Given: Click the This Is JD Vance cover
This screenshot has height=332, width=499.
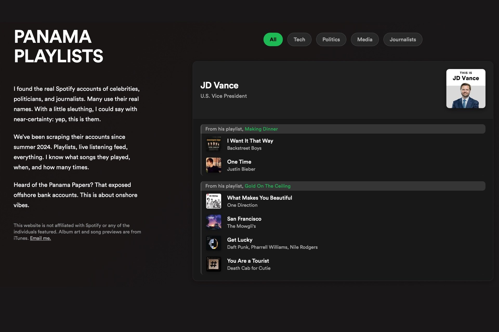Looking at the screenshot, I should tap(466, 88).
